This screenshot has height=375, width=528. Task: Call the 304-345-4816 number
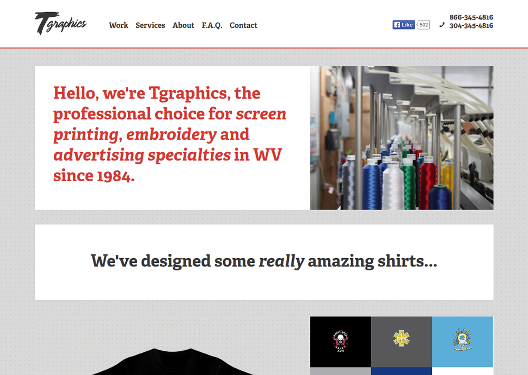pos(471,25)
